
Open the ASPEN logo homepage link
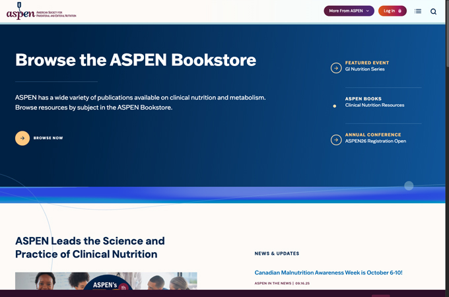point(41,11)
